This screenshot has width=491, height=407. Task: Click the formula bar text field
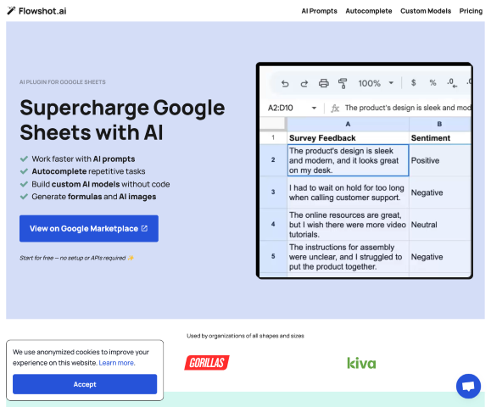click(x=407, y=108)
